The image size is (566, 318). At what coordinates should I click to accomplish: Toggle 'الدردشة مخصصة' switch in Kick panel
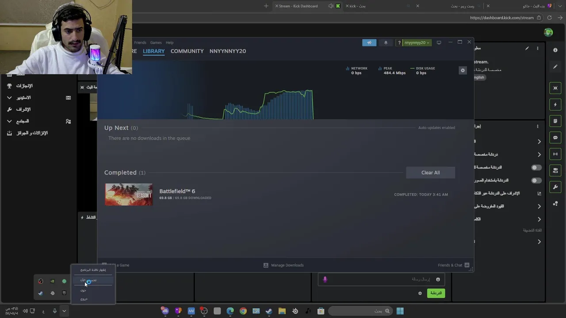(536, 167)
